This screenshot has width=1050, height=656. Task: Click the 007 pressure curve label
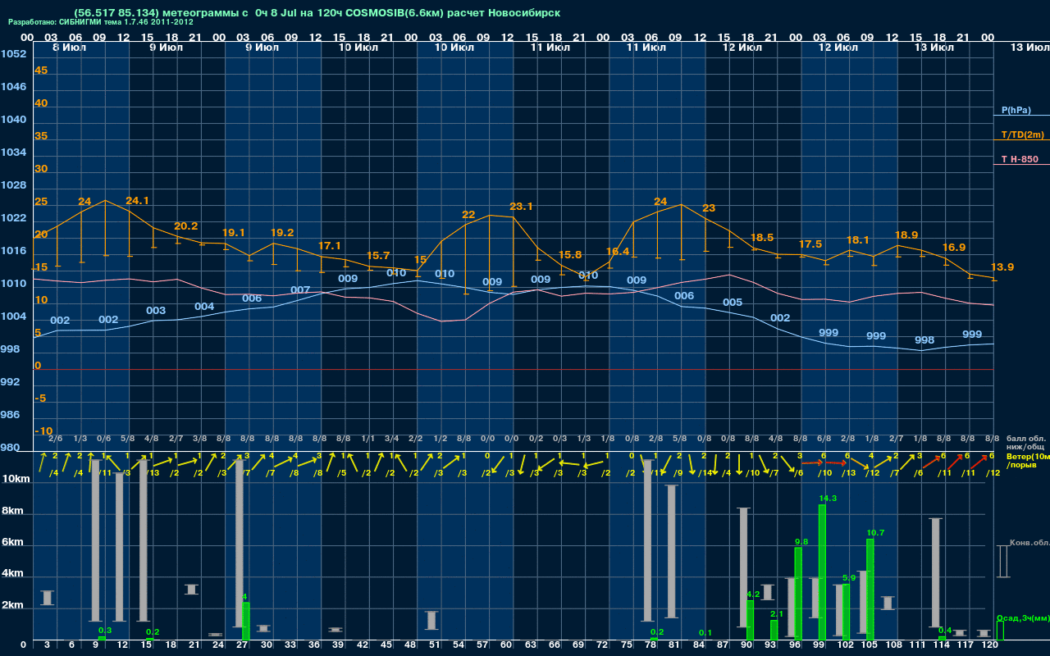[x=300, y=290]
